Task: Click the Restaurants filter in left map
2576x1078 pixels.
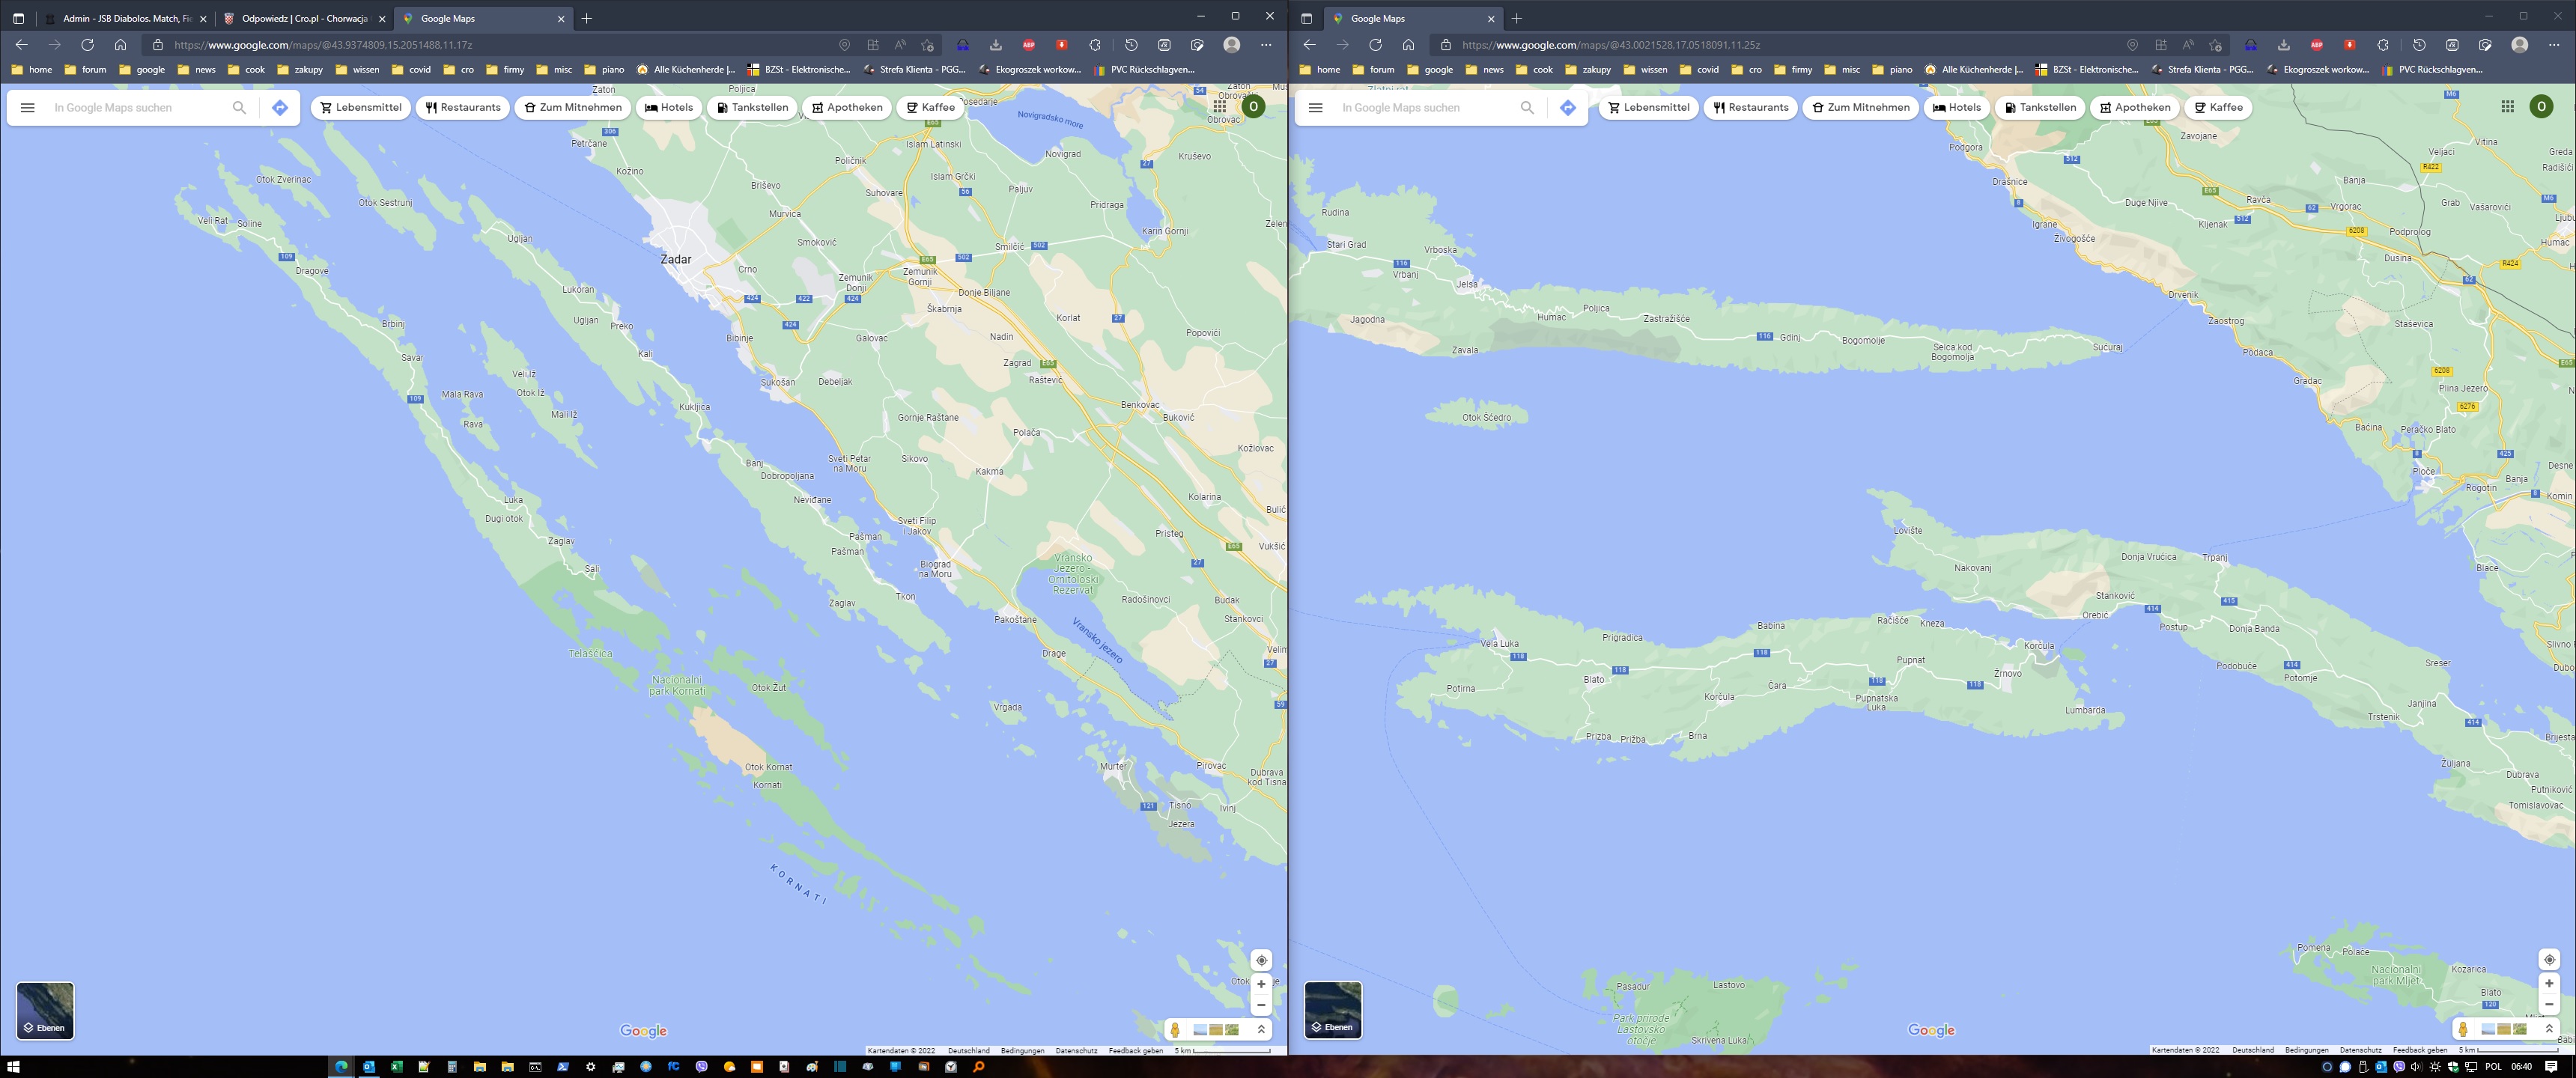Action: point(463,107)
